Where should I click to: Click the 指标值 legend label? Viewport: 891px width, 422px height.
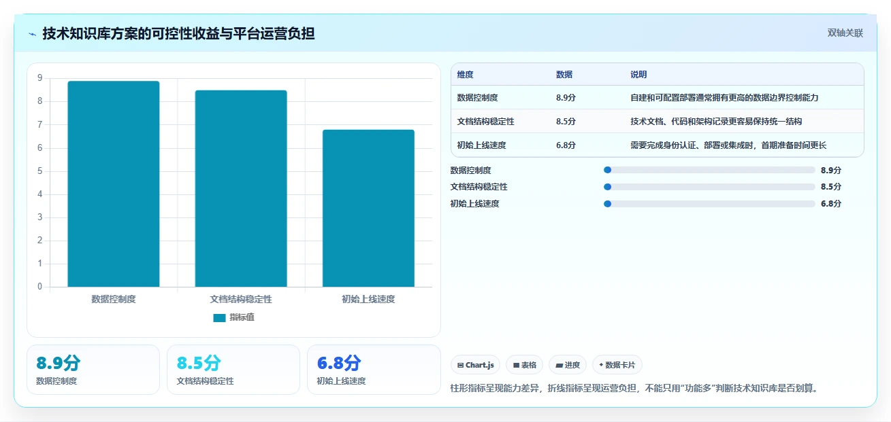242,317
